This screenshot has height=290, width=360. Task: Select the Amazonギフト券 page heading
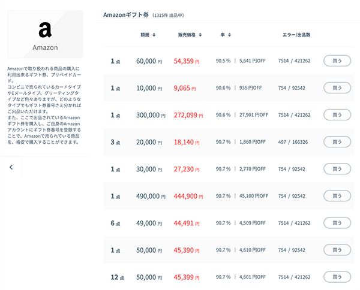coord(126,15)
